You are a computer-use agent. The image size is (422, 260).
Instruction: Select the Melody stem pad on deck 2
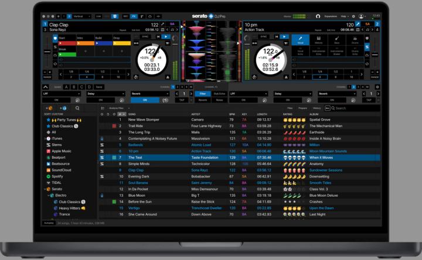319,40
